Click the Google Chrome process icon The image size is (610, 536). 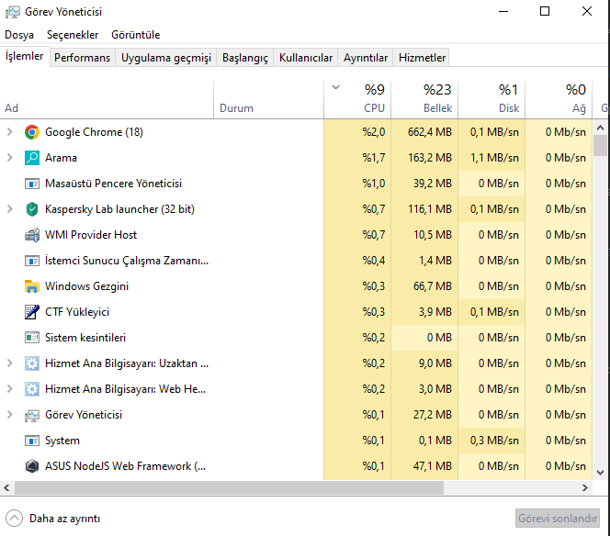tap(32, 132)
